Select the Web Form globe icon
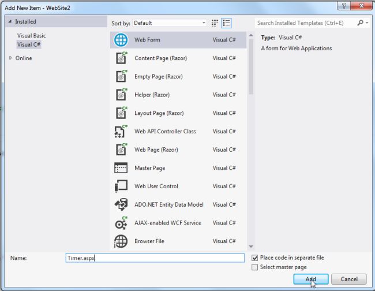The height and width of the screenshot is (291, 375). (x=121, y=40)
